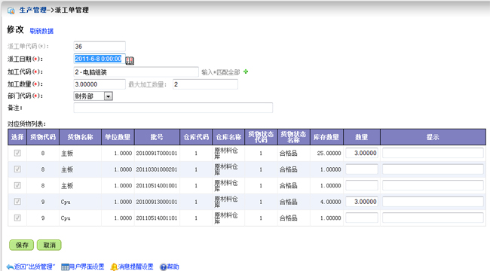Click batch number 20110514001101
This screenshot has height=271, width=490.
coord(157,218)
